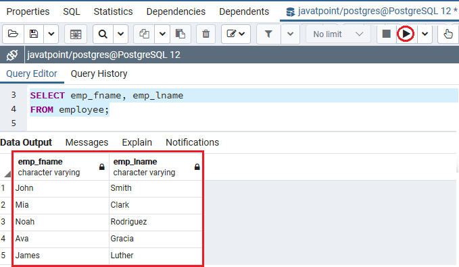Screen dimensions: 459x267
Task: Save query with the floppy disk icon
Action: pyautogui.click(x=34, y=34)
